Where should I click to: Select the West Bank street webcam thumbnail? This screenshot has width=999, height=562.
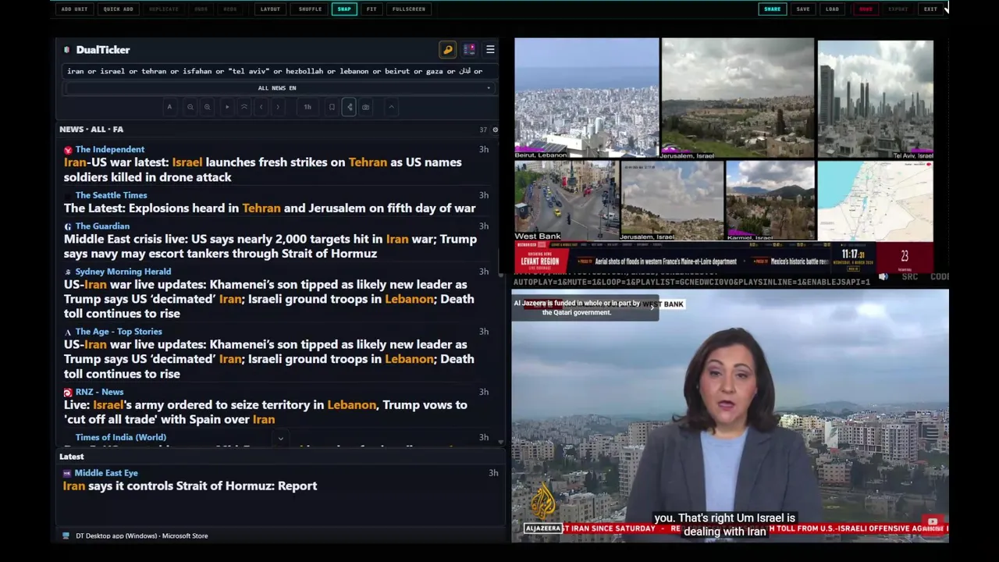(566, 201)
